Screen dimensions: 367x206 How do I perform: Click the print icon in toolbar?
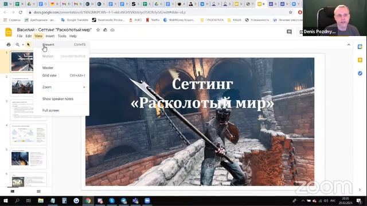pyautogui.click(x=9, y=45)
